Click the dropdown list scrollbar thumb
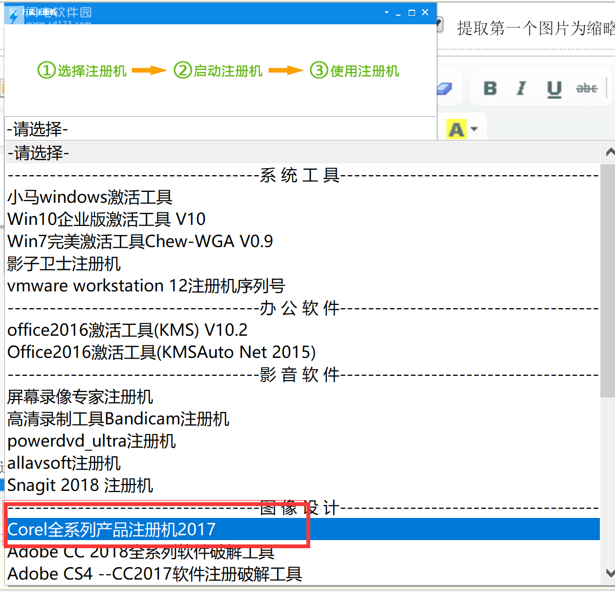This screenshot has width=615, height=592. click(x=607, y=281)
